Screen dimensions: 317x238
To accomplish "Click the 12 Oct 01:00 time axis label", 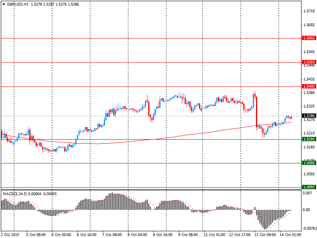I will point(214,235).
